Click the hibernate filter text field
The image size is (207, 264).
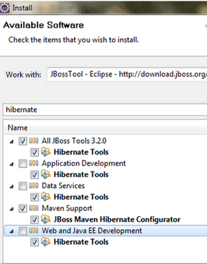click(x=105, y=110)
